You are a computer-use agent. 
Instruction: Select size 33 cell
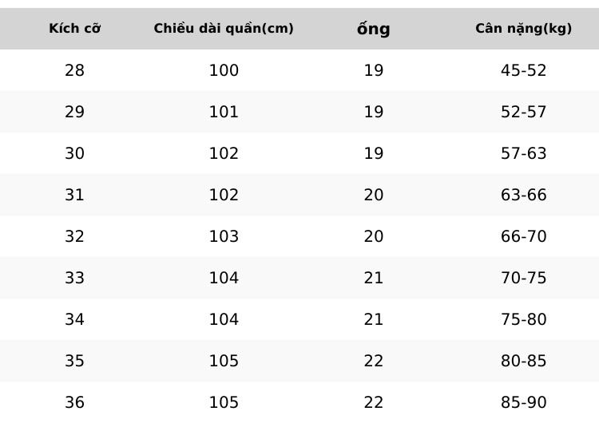tap(74, 278)
